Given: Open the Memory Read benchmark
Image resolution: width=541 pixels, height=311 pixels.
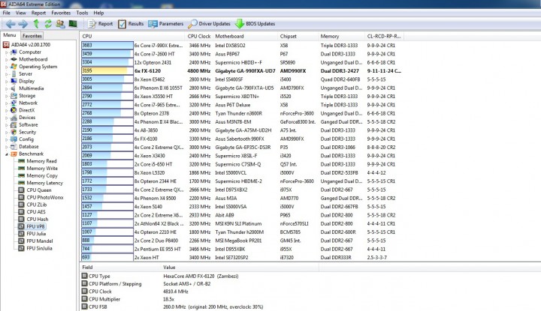Looking at the screenshot, I should [x=38, y=161].
